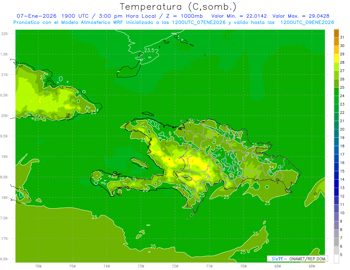
Task: Click the '18N' latitude axis label
Action: pos(4,197)
